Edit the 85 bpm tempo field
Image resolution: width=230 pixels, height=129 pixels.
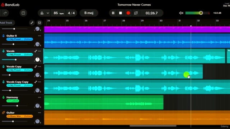coord(58,13)
